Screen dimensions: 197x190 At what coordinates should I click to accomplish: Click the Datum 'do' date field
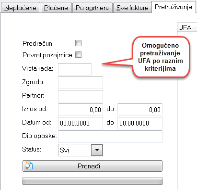click(x=140, y=123)
